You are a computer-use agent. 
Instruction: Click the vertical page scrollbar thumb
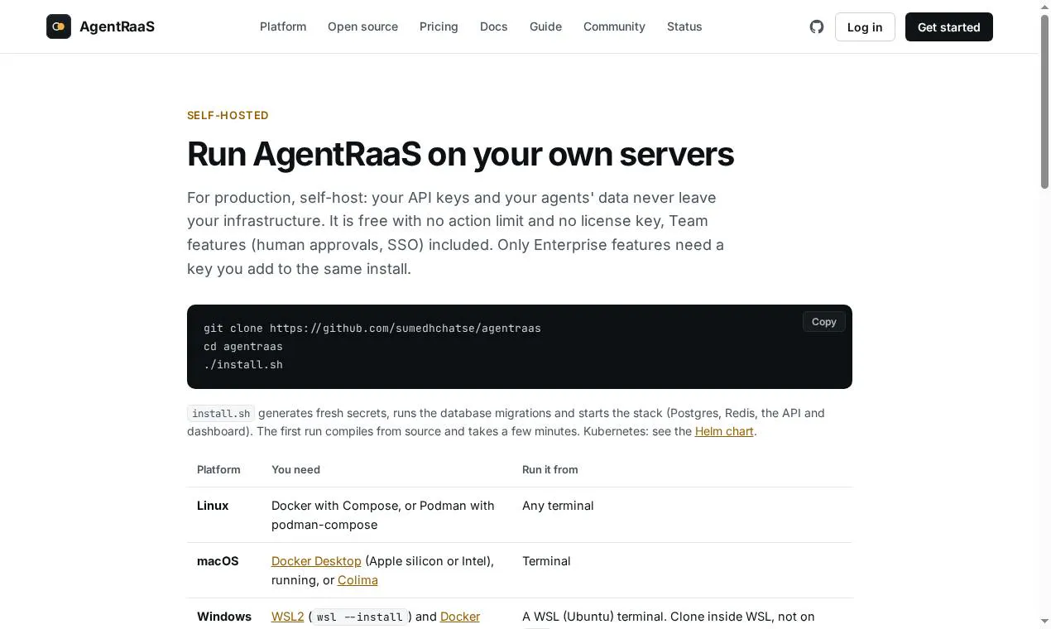1044,102
